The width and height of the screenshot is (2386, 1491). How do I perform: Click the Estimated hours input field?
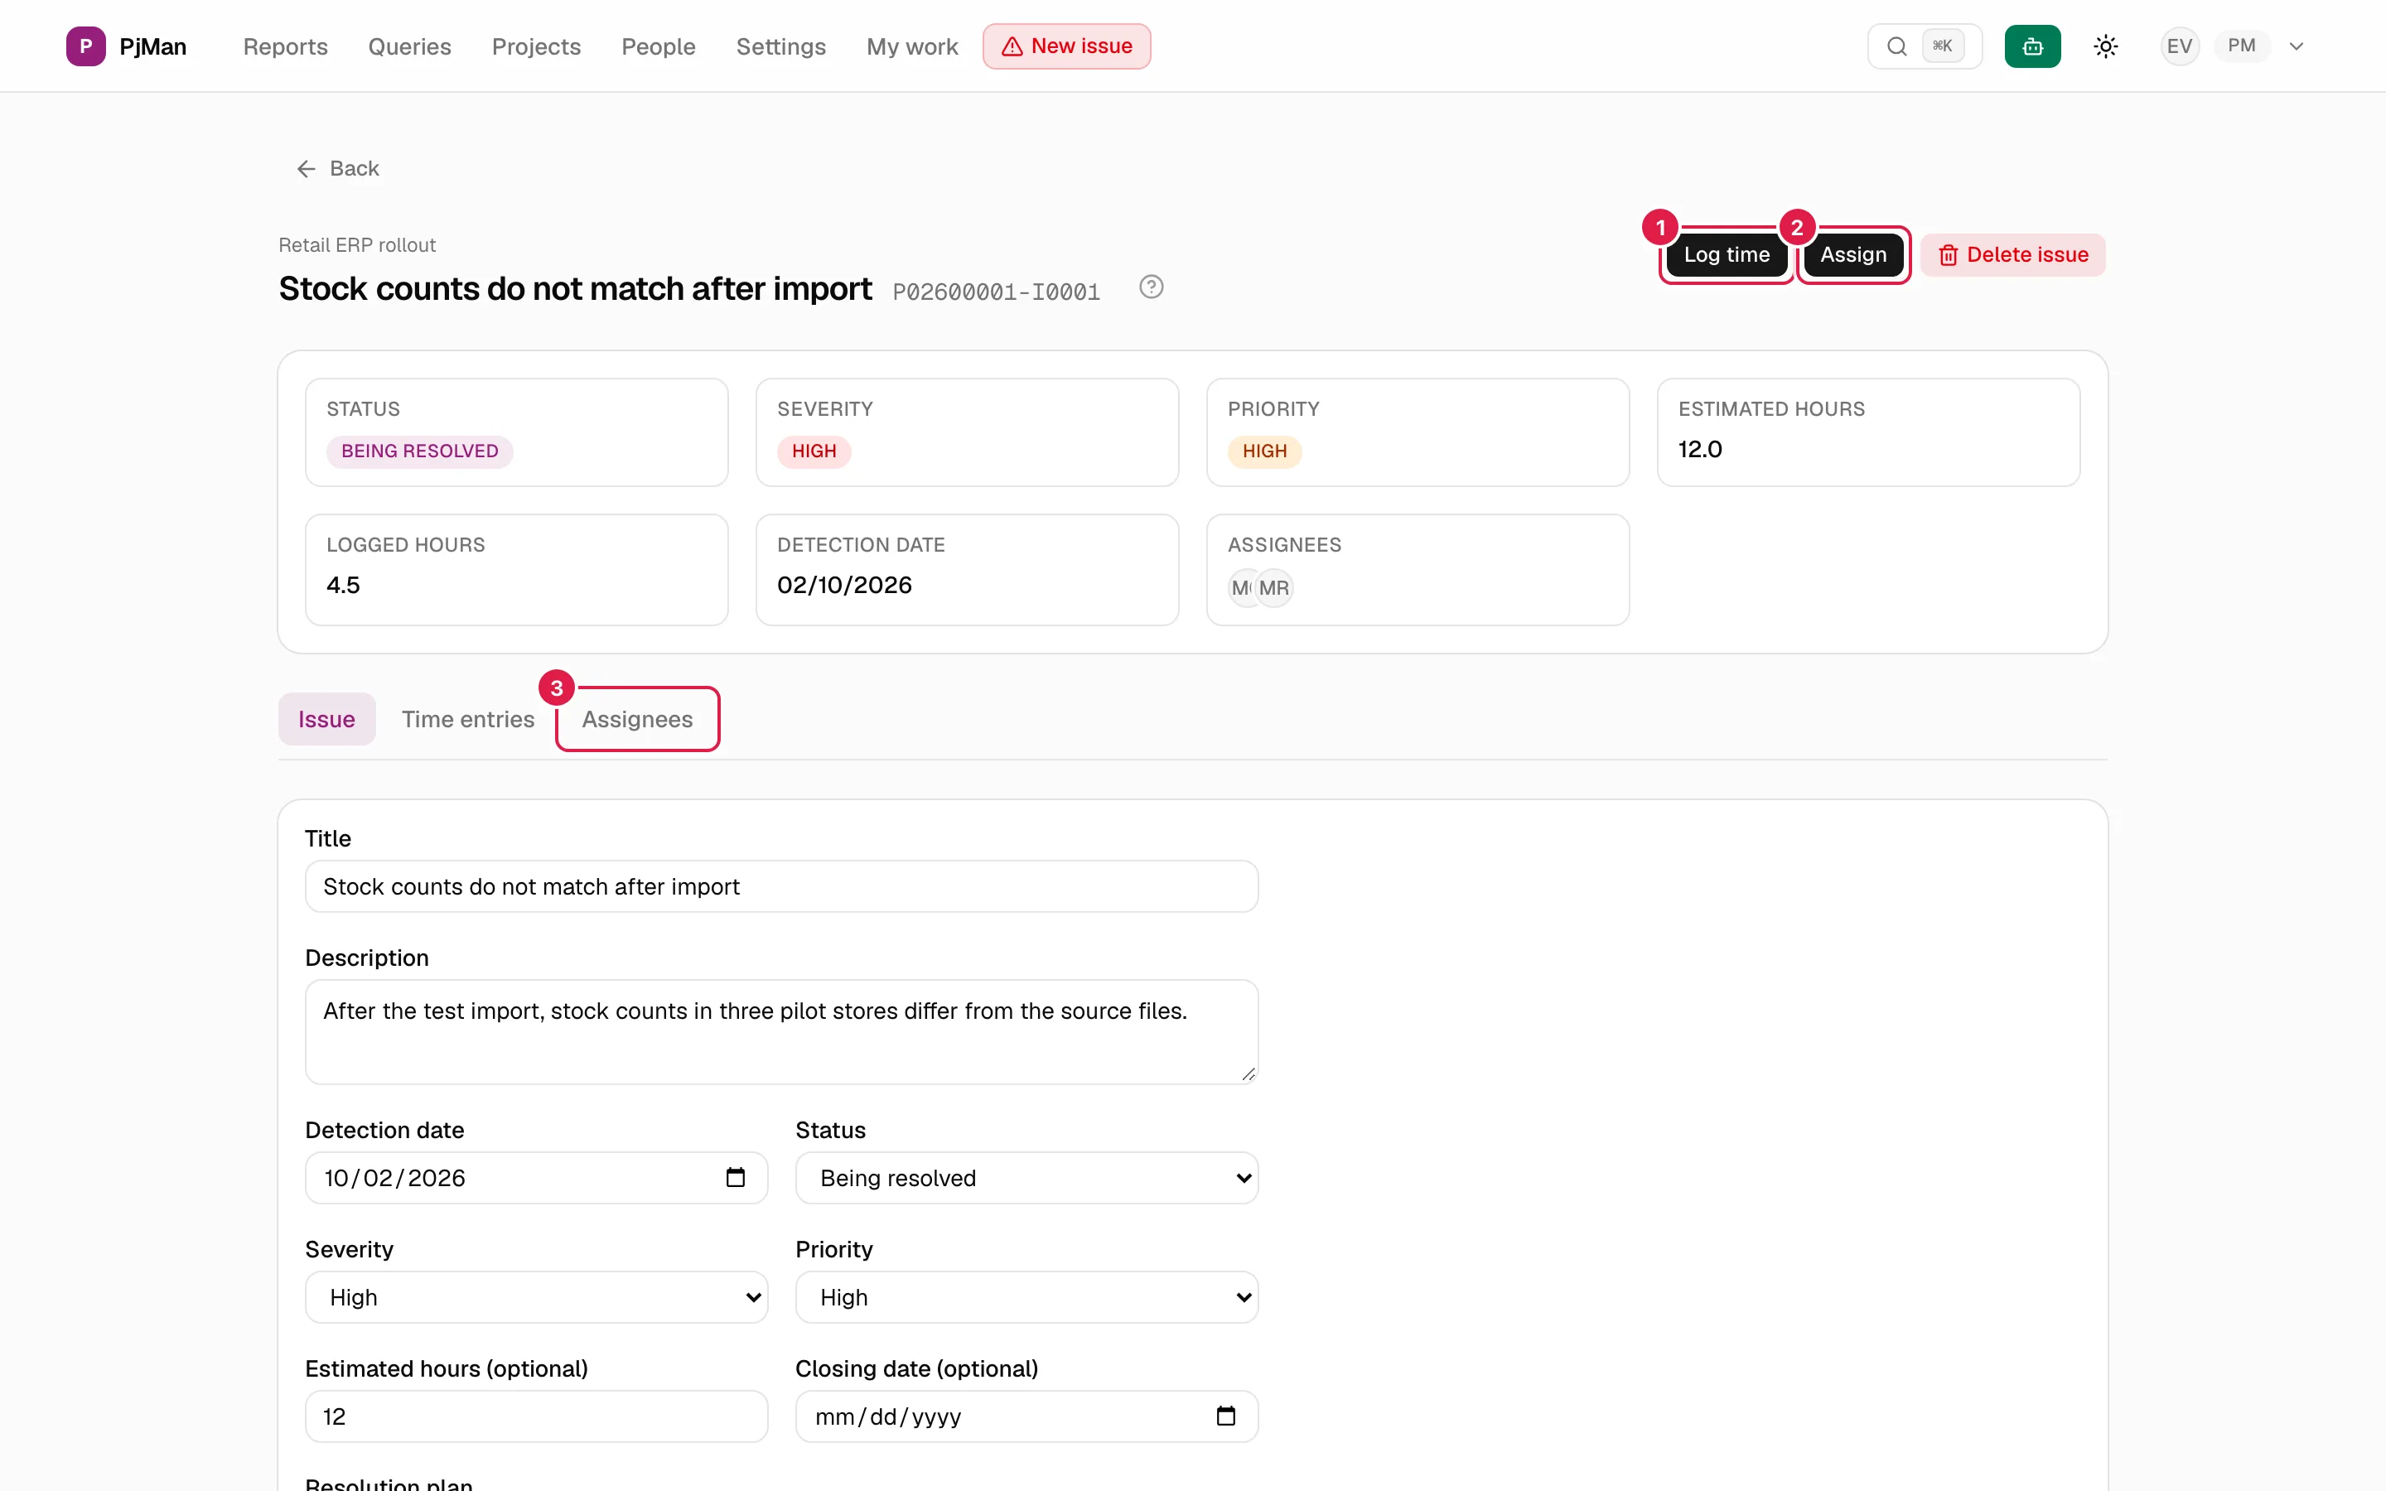coord(535,1416)
